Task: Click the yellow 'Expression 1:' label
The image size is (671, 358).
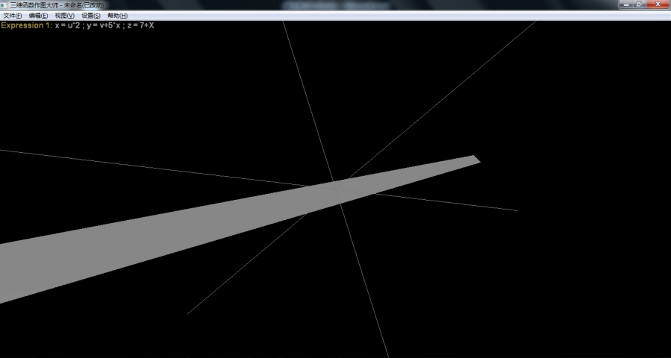Action: point(27,25)
